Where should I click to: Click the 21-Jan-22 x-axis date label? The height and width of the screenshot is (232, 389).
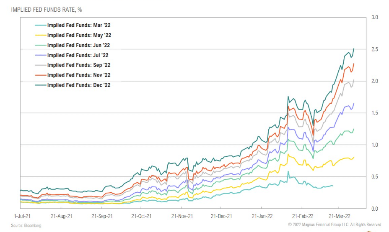point(262,216)
